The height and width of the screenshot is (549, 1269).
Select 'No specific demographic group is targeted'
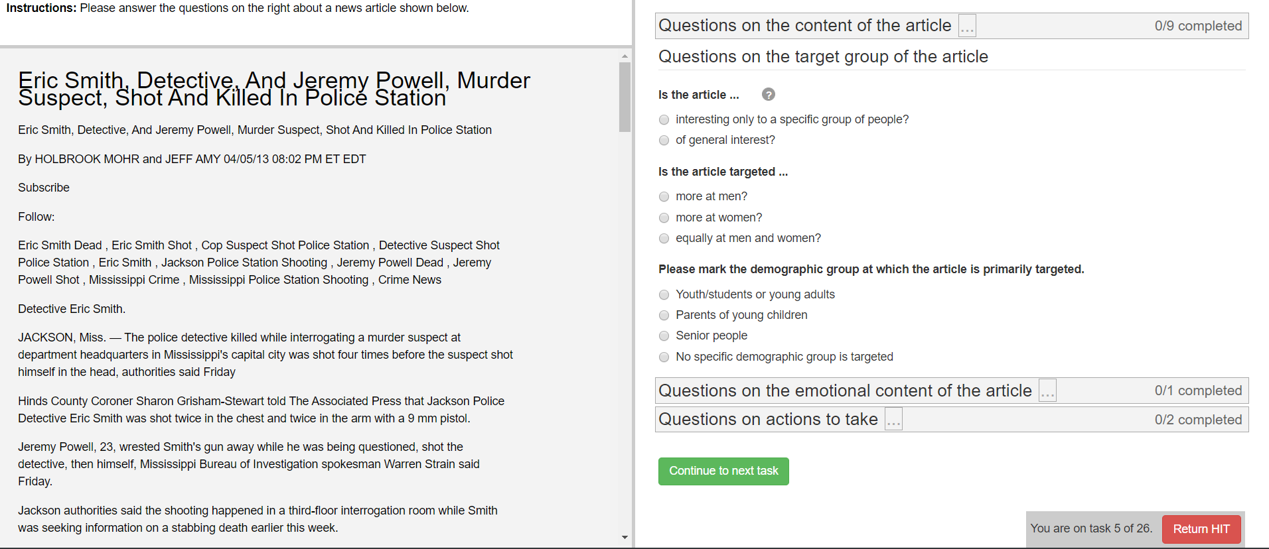(x=664, y=357)
